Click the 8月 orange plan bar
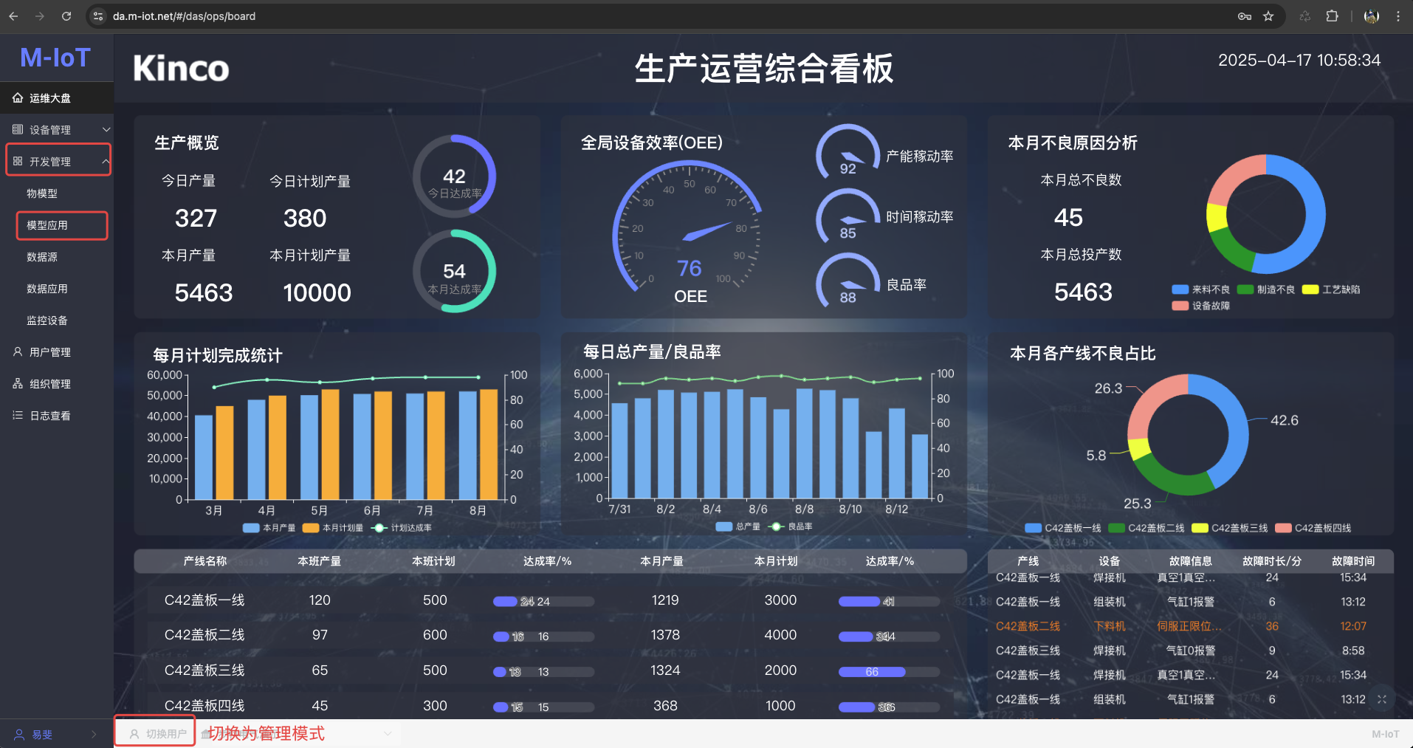Screen dimensions: 1413x748 [489, 444]
